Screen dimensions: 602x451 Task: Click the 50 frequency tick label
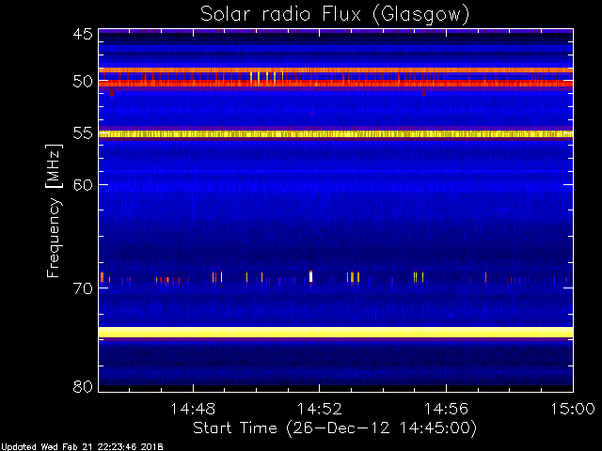[x=83, y=82]
